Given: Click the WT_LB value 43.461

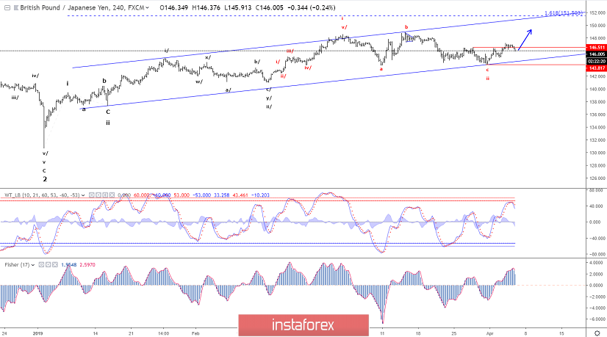Looking at the screenshot, I should (240, 195).
